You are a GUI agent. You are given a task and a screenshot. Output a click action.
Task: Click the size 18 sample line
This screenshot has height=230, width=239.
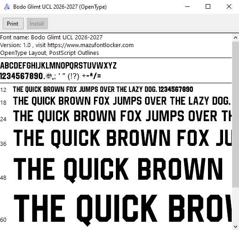click(122, 101)
